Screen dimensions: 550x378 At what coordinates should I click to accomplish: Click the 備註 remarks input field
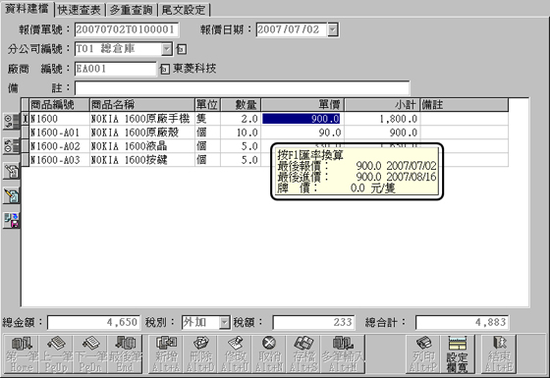(242, 88)
